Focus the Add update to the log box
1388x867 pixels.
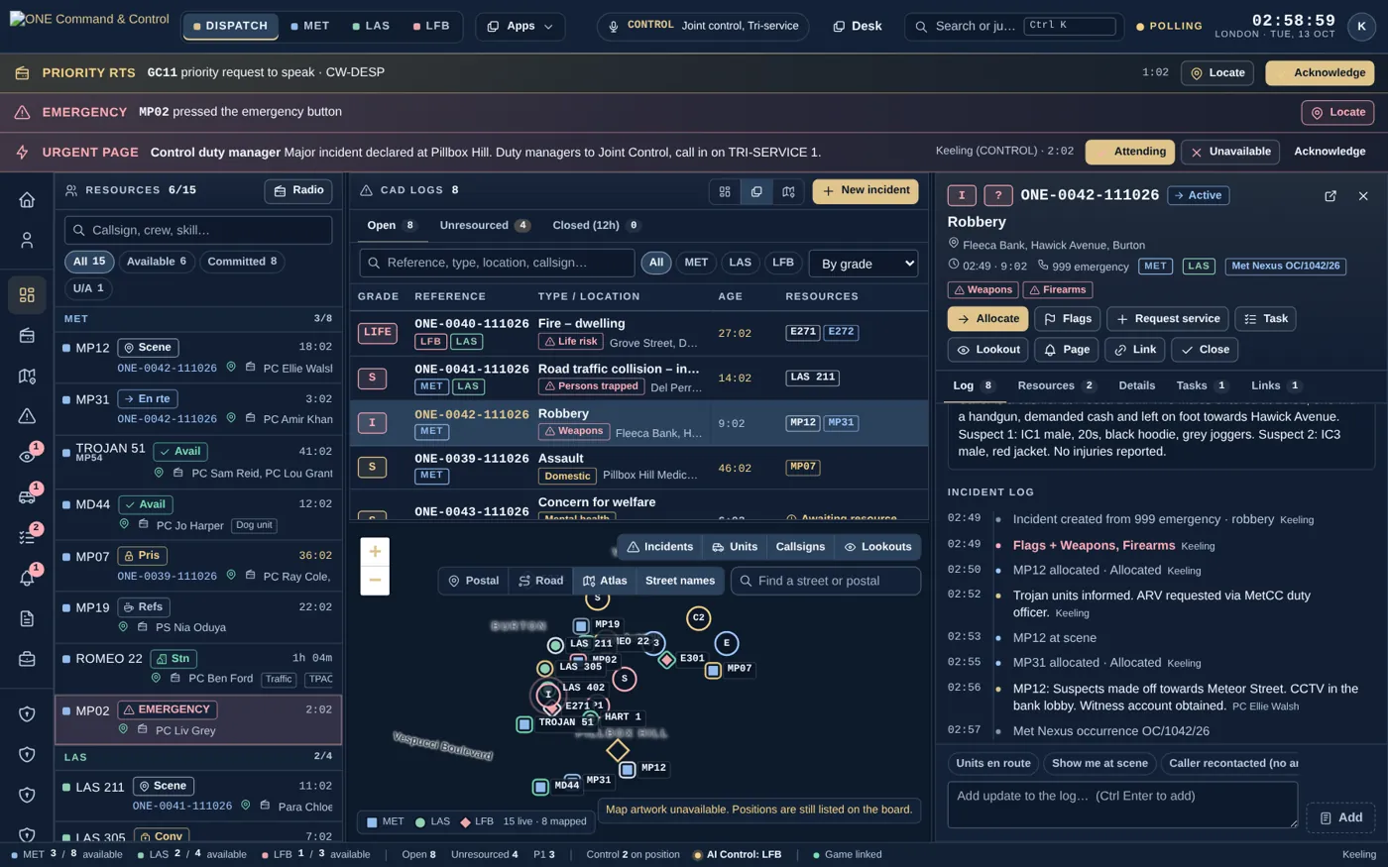click(1122, 805)
